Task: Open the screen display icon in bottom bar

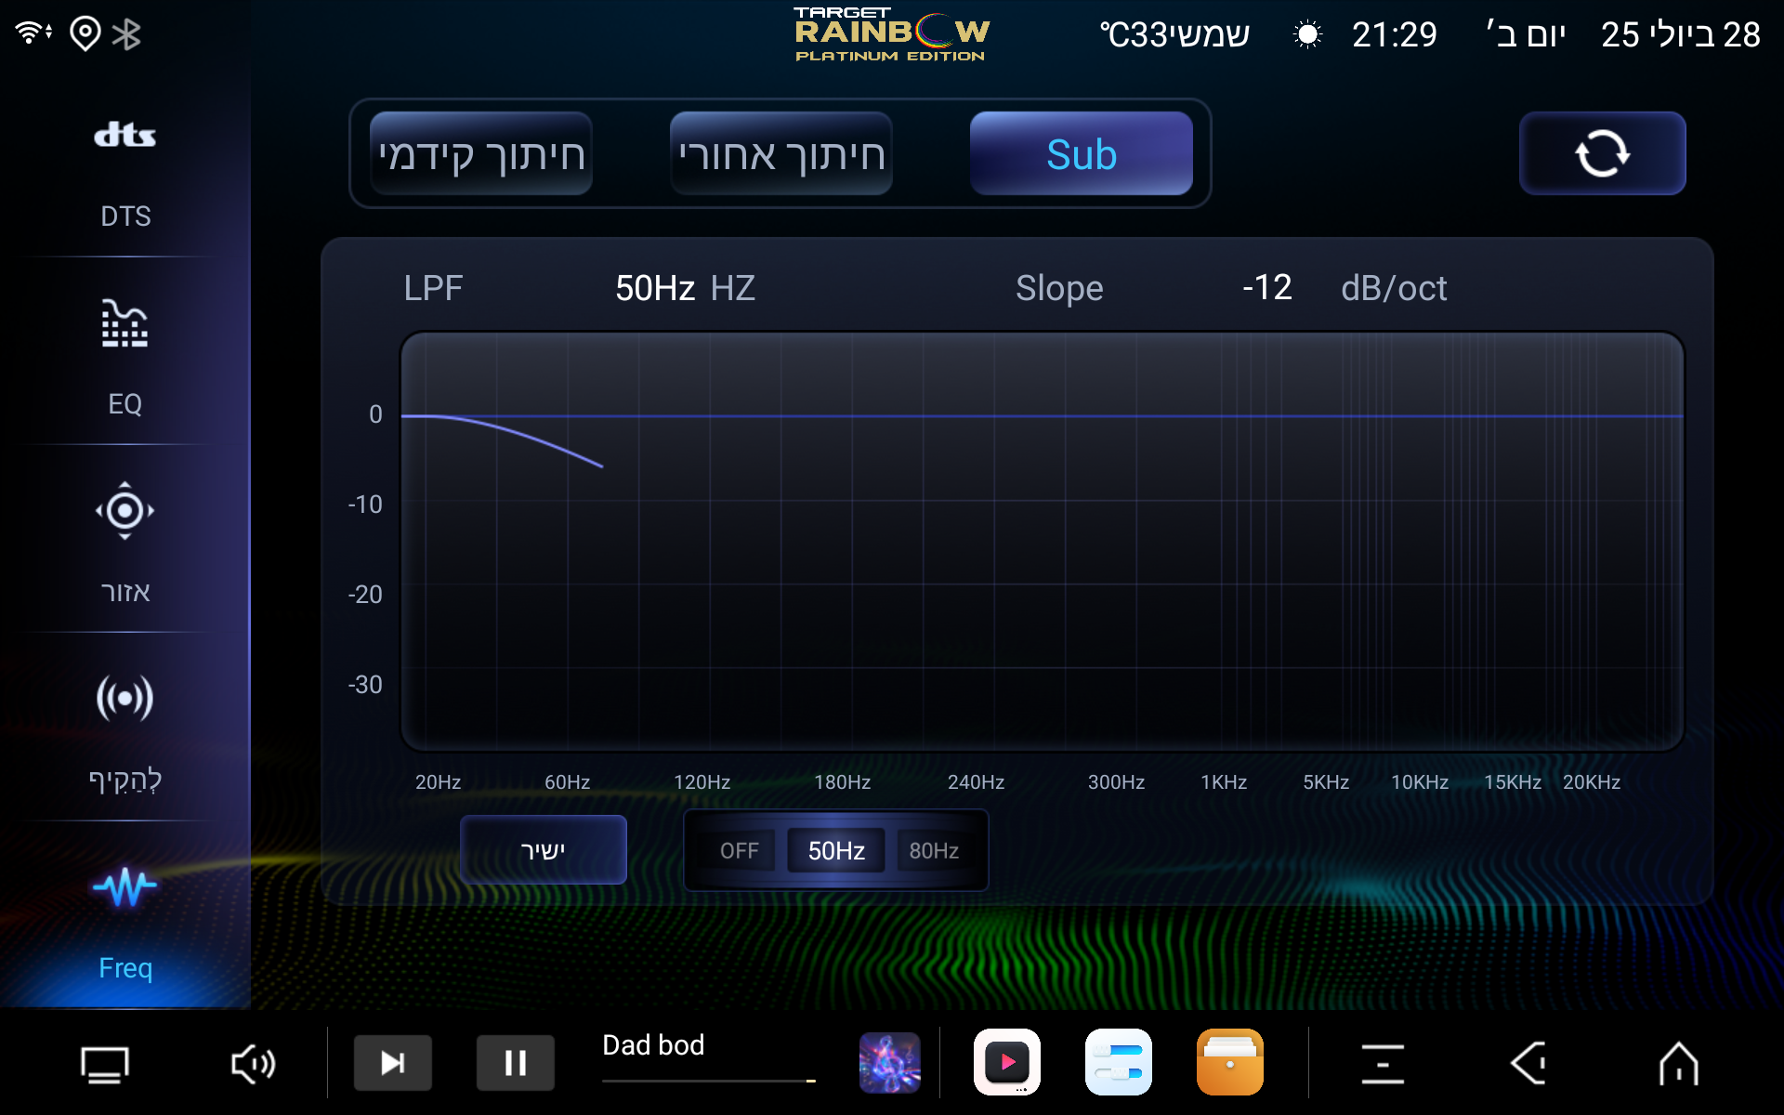Action: click(x=105, y=1064)
